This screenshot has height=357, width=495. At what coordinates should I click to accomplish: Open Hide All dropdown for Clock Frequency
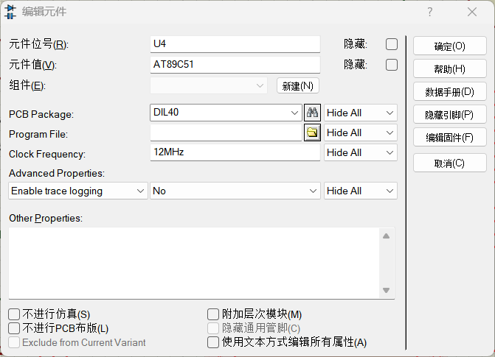click(361, 152)
